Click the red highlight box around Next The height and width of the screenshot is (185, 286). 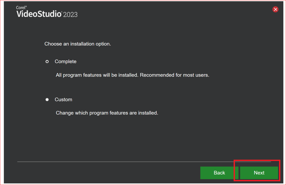(x=257, y=161)
